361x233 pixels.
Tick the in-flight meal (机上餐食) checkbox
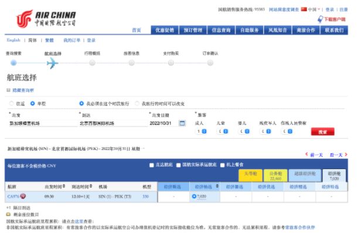click(x=223, y=165)
